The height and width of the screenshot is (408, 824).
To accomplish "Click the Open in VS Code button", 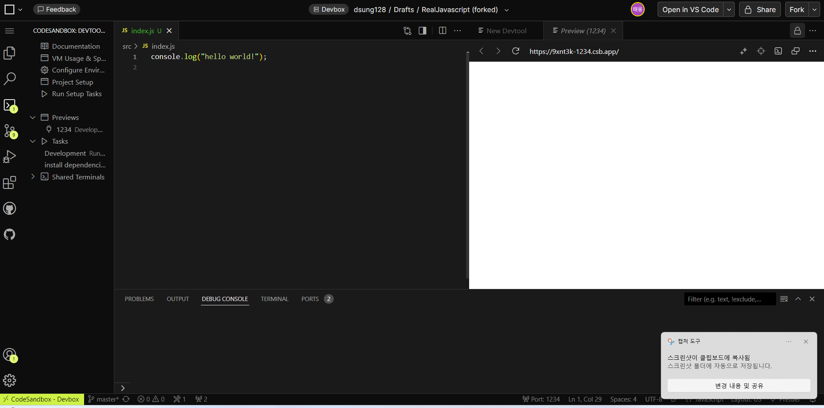I will [x=690, y=9].
